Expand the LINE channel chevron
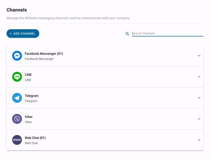 (x=199, y=77)
